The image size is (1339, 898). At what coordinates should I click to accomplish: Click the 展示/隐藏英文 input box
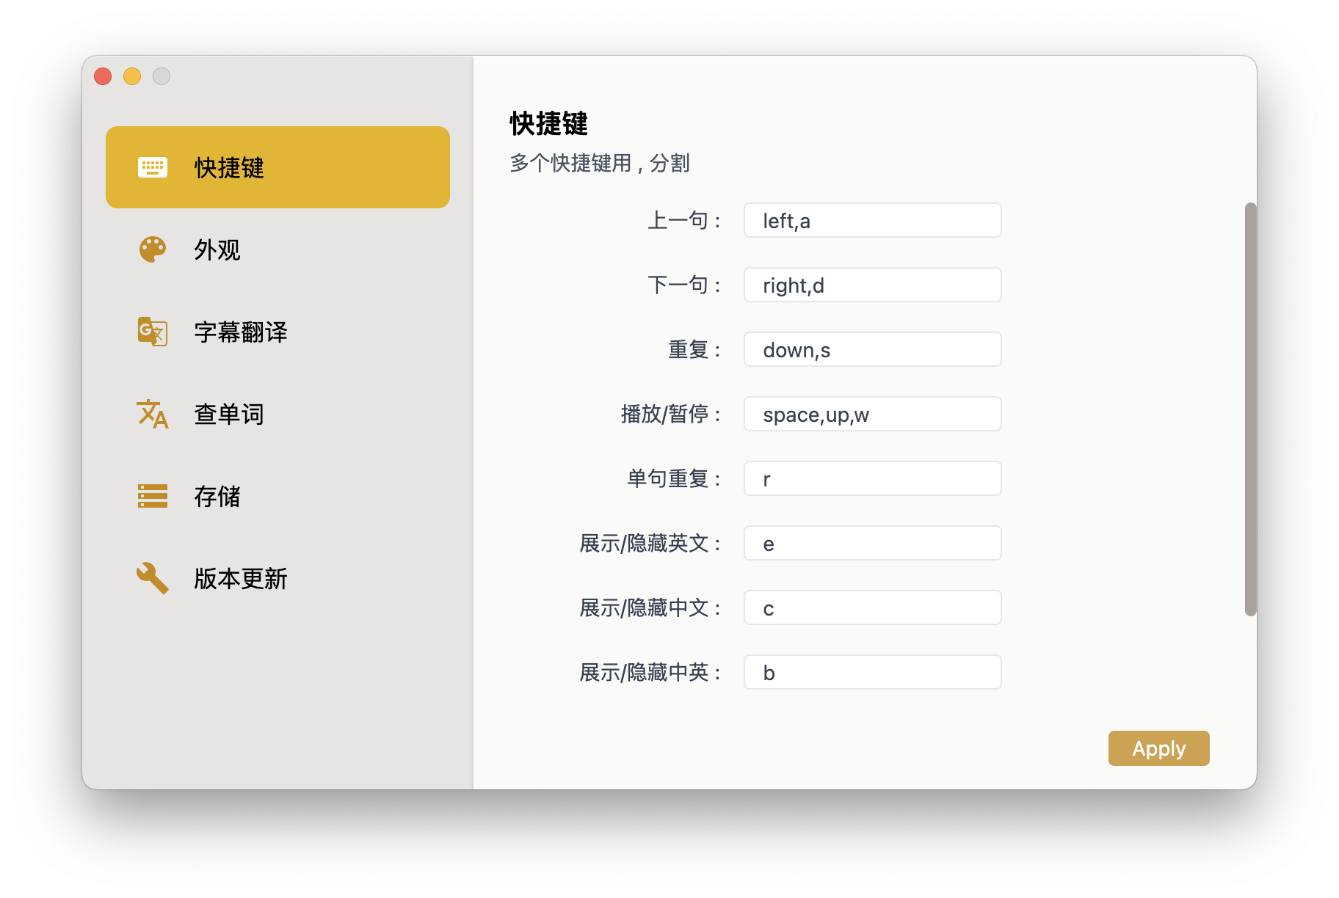pyautogui.click(x=872, y=544)
